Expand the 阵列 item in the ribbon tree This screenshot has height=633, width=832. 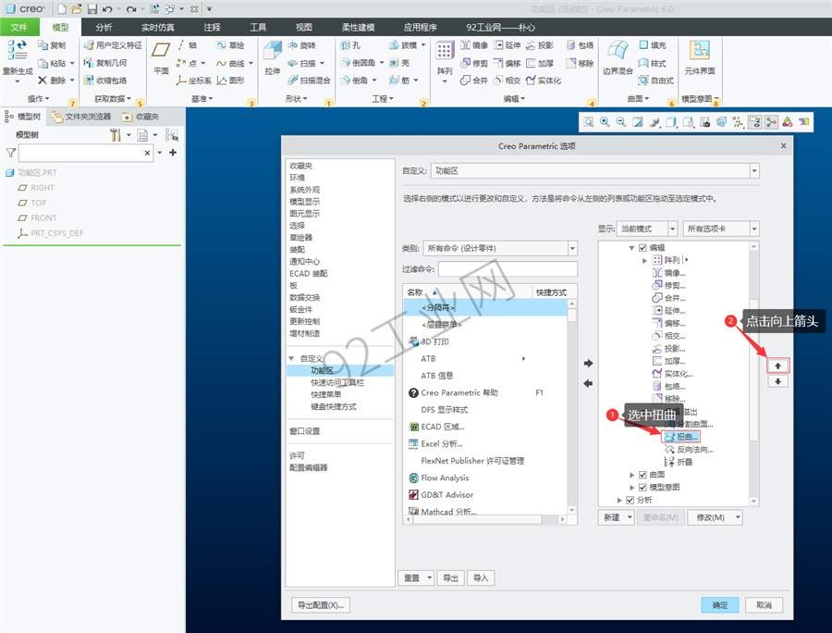pos(644,260)
